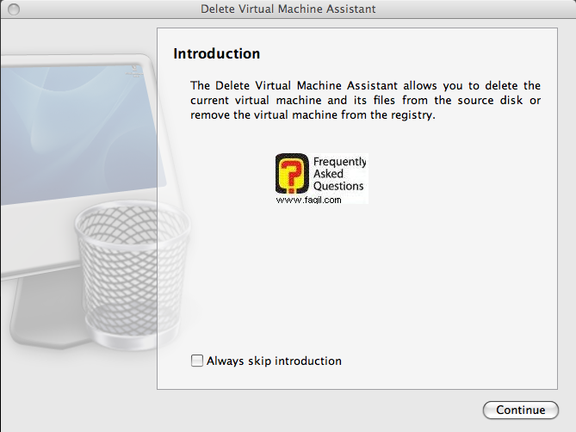This screenshot has height=432, width=576.
Task: Click the first line of the description paragraph
Action: tap(365, 85)
